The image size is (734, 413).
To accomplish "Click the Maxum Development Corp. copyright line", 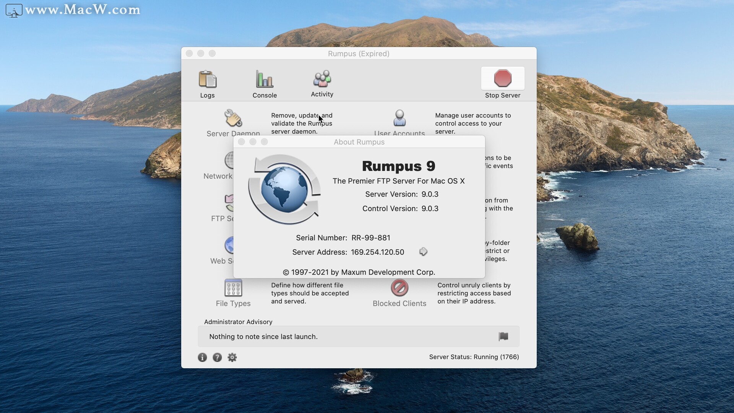I will coord(359,272).
